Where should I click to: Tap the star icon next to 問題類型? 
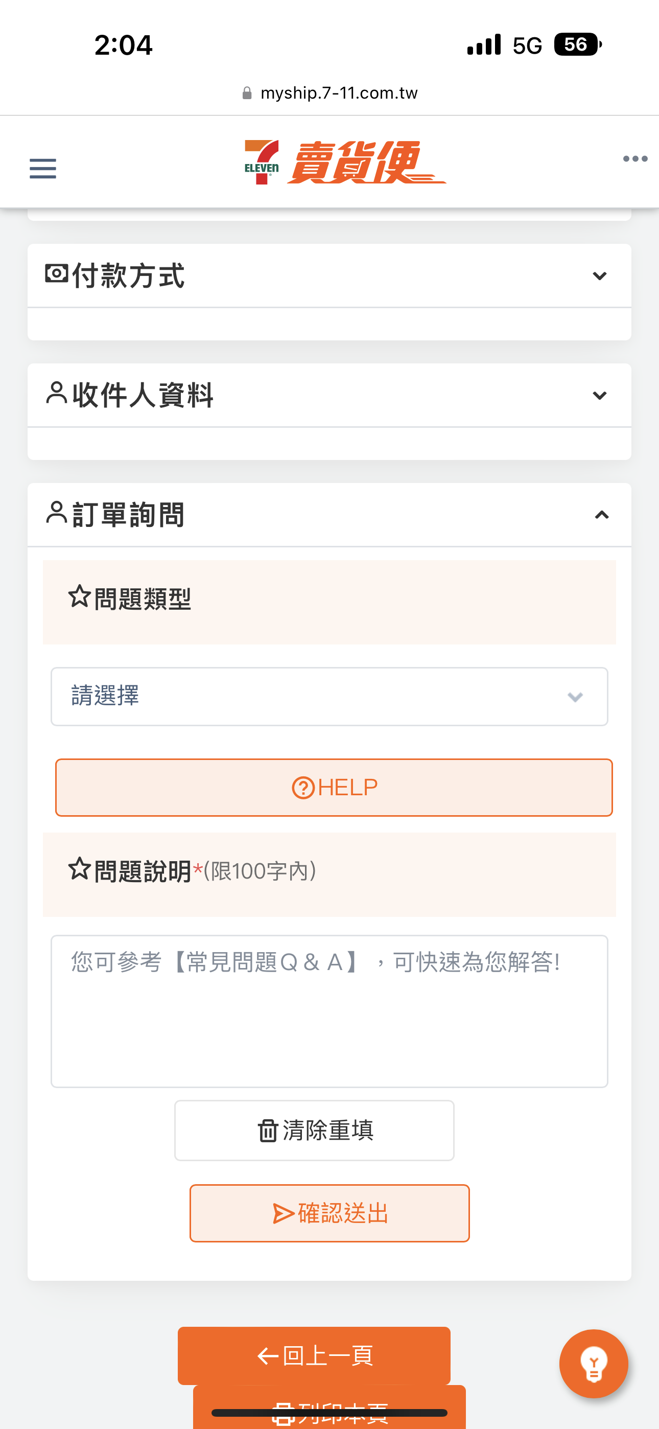click(79, 596)
